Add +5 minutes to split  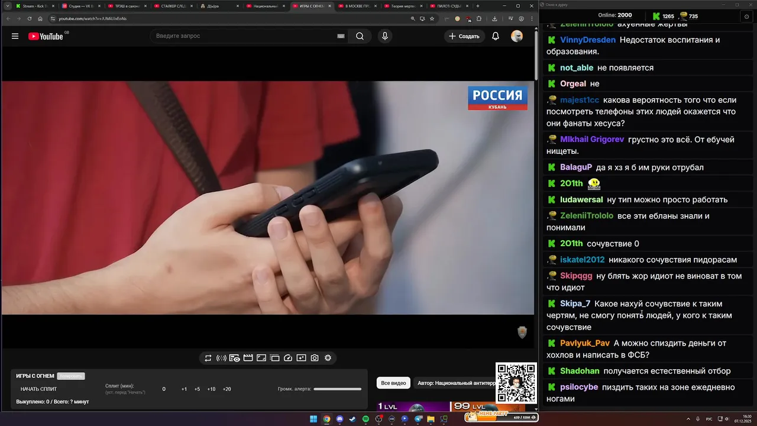coord(197,389)
